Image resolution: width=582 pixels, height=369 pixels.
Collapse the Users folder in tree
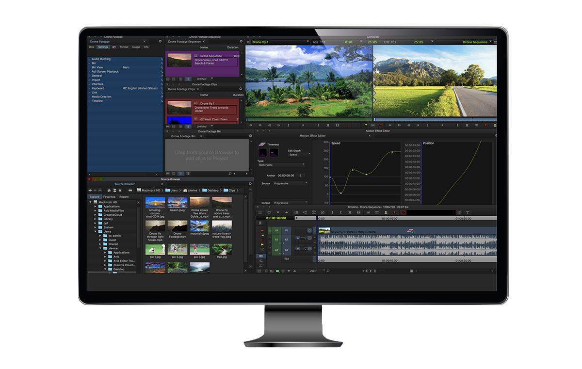(96, 231)
